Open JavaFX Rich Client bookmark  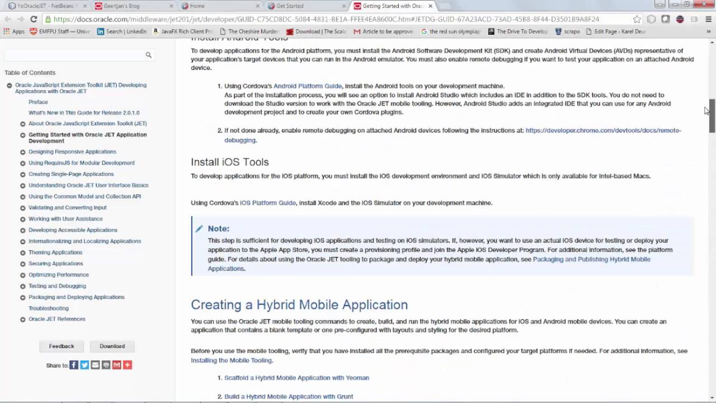pos(182,31)
